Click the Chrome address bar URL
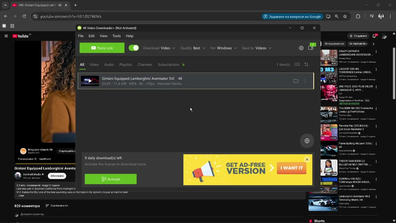 point(71,16)
